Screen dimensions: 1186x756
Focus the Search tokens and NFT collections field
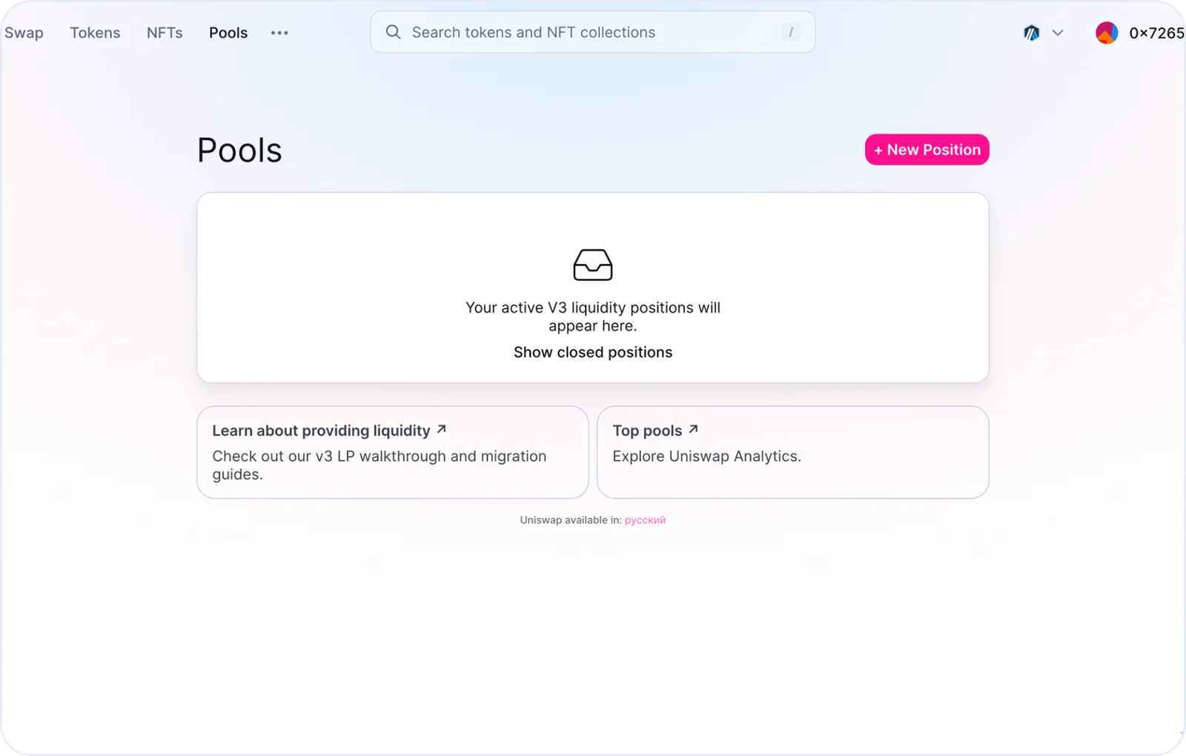[x=593, y=32]
